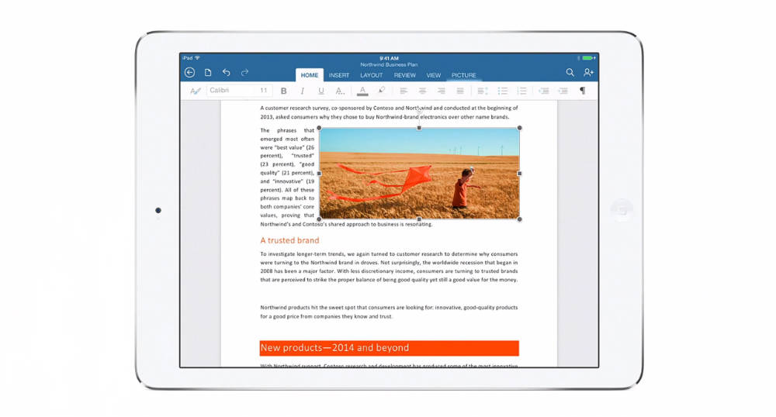Place cursor in 'A customer research survey' paragraph

[x=389, y=112]
